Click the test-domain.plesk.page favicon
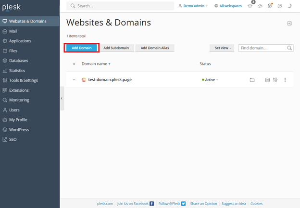 pos(84,80)
